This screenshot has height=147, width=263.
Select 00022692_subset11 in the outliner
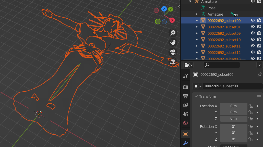click(x=224, y=46)
